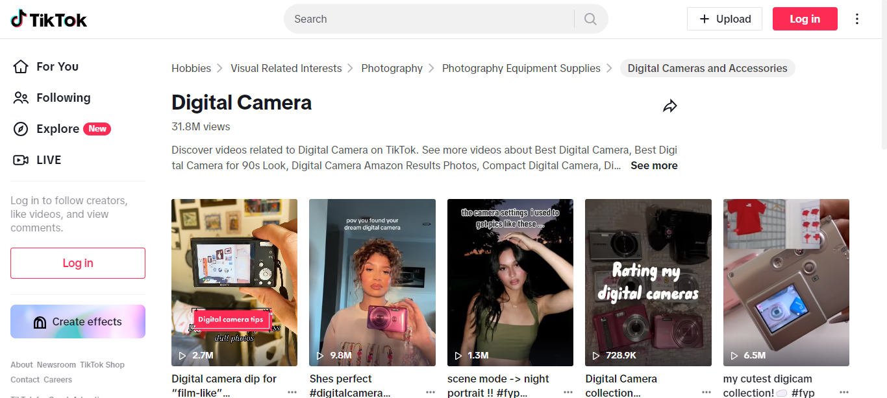This screenshot has width=887, height=398.
Task: Click the Create effects button
Action: [x=78, y=322]
